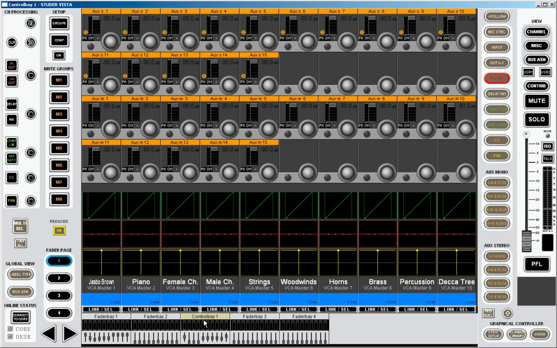Image resolution: width=557 pixels, height=348 pixels.
Task: Click the PRE PORT button
Action: [x=488, y=313]
